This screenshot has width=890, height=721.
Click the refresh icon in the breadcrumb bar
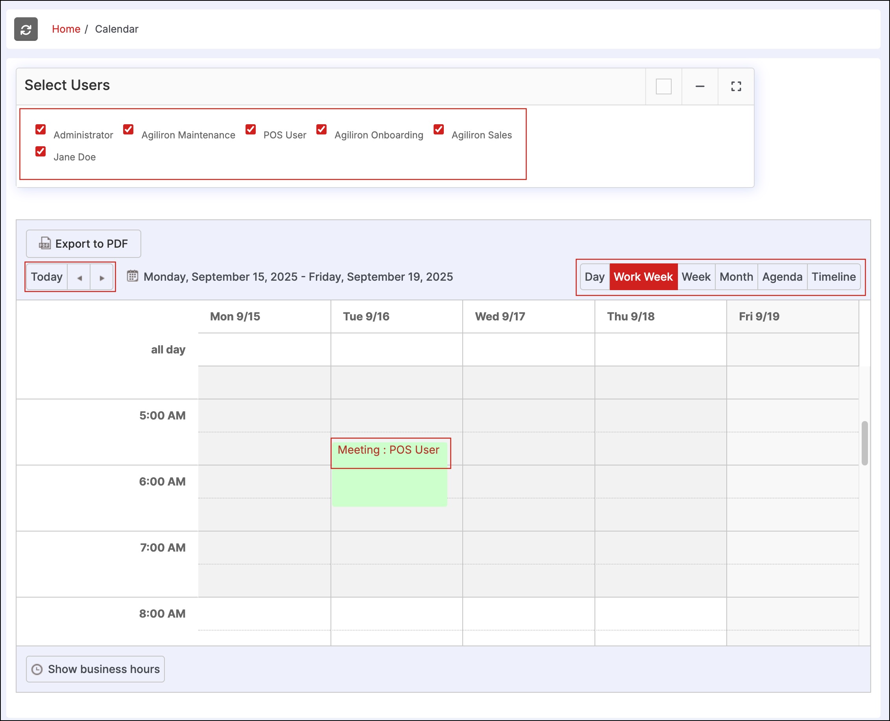click(x=26, y=29)
